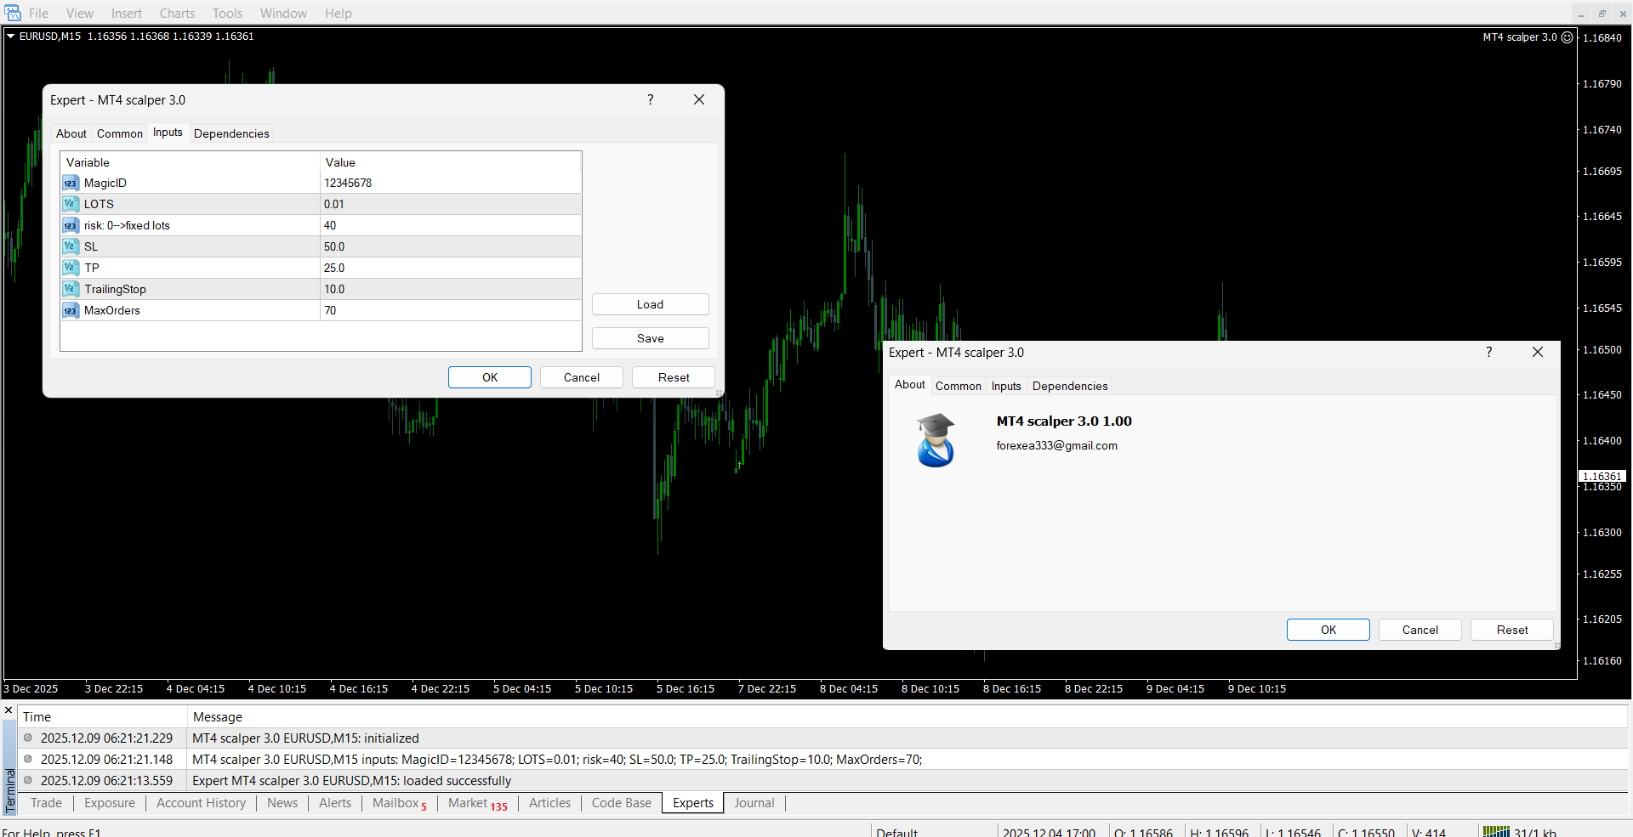Click the smiley face expert icon on chart
Screen dimensions: 1633x837
click(1567, 37)
